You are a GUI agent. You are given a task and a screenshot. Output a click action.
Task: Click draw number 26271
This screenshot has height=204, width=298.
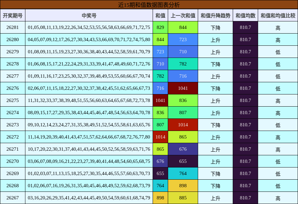13,149
